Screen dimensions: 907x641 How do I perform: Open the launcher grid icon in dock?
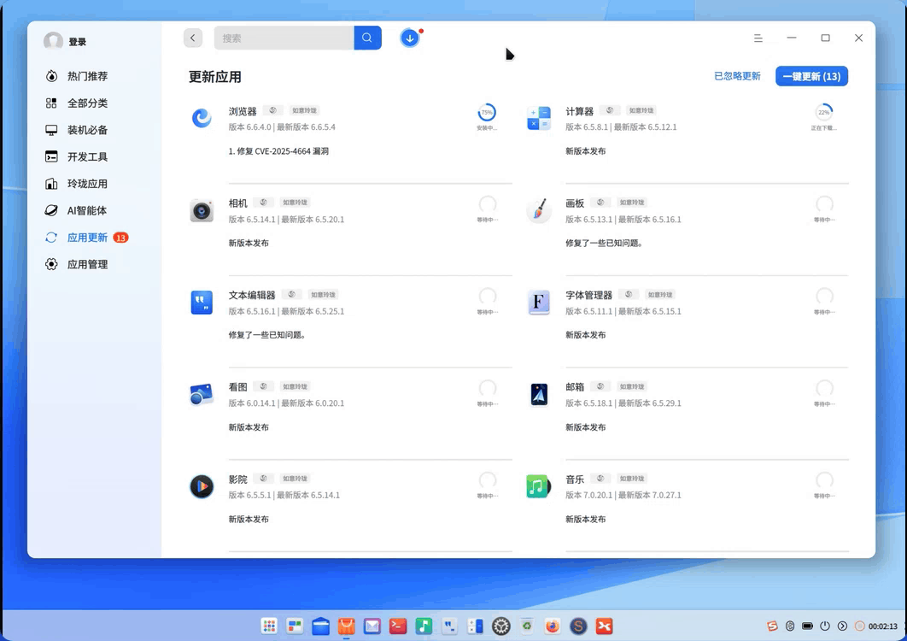pyautogui.click(x=269, y=626)
